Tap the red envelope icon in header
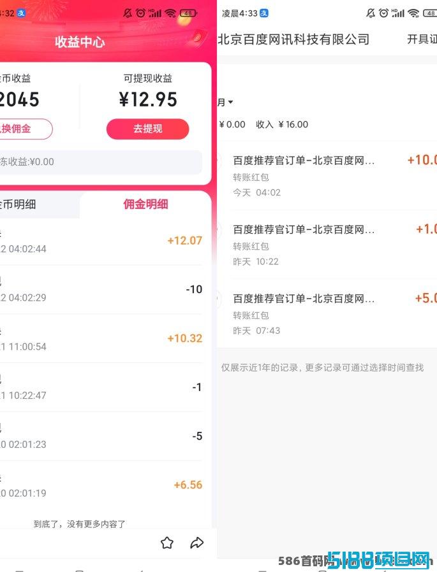Viewport: 437px width, 572px height. [x=198, y=38]
